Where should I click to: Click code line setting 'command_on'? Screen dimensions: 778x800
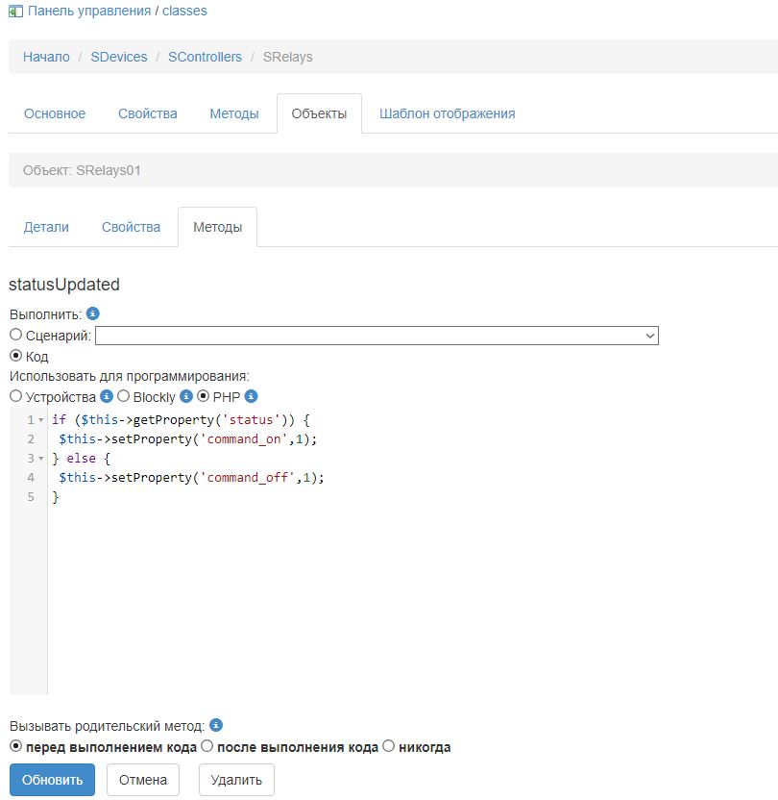tap(188, 439)
